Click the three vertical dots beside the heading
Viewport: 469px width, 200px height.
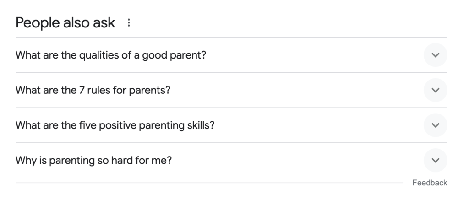coord(129,22)
